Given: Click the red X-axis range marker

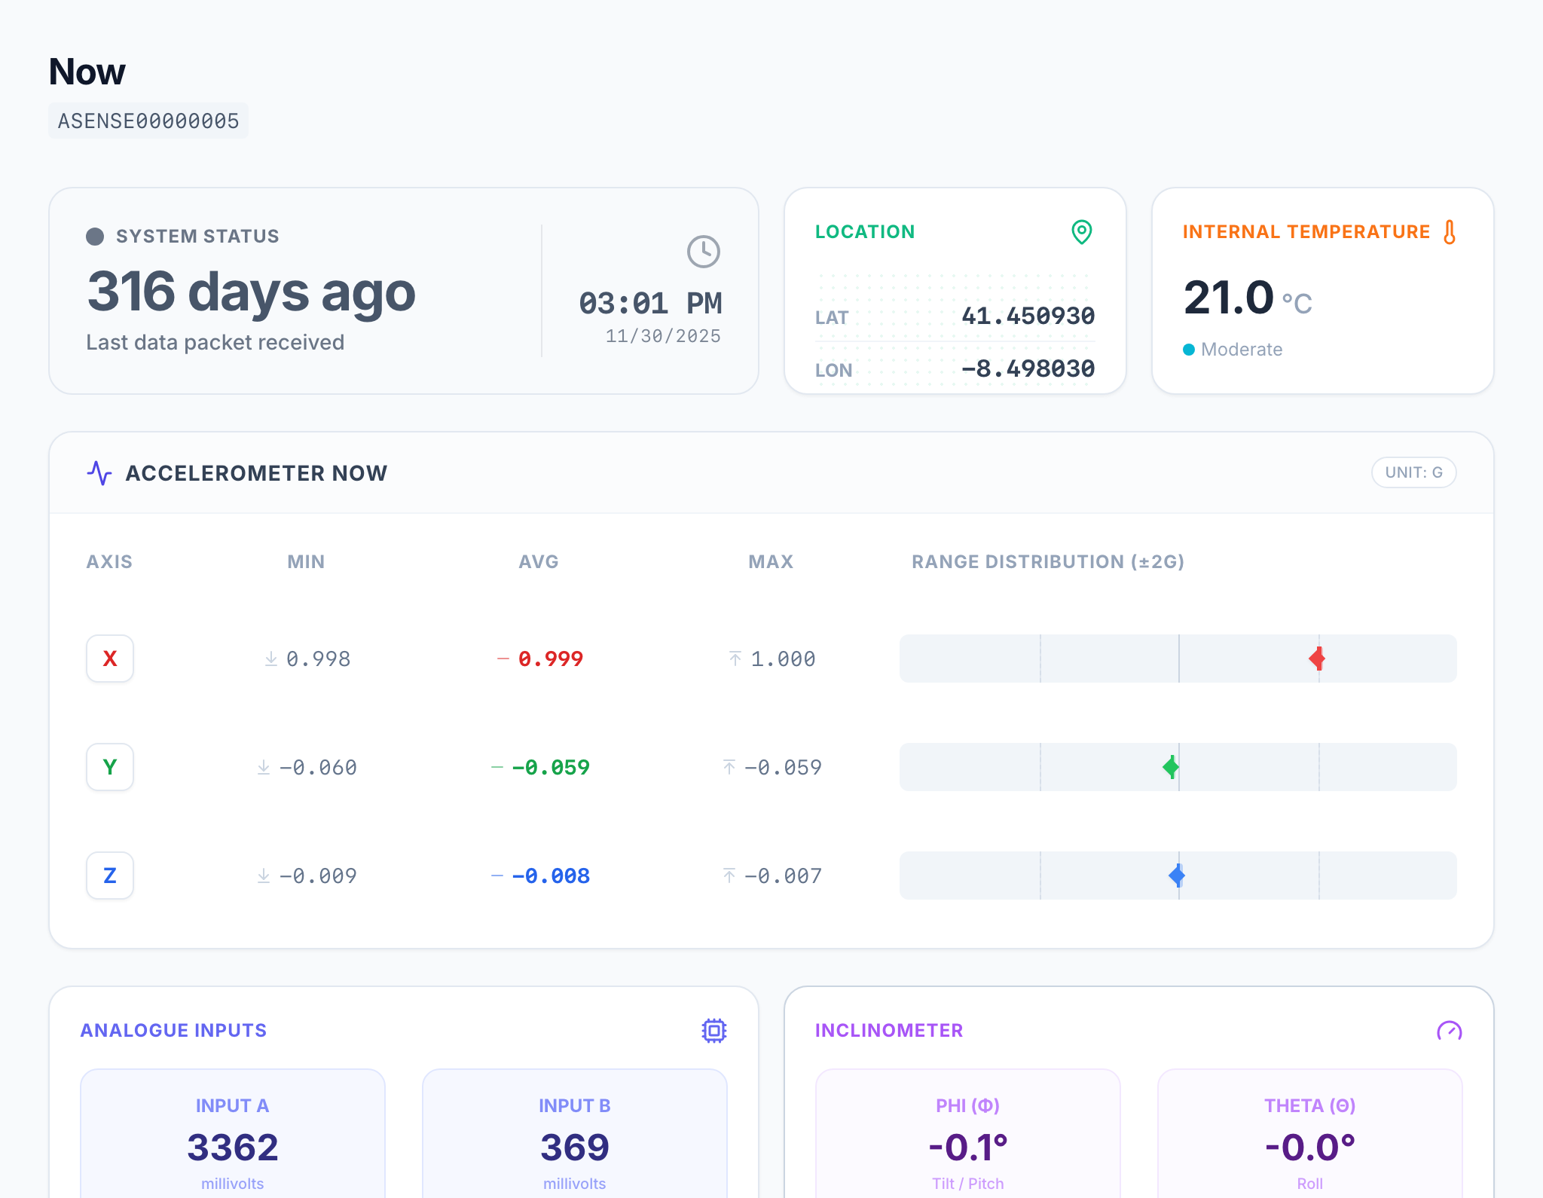Looking at the screenshot, I should (1317, 659).
